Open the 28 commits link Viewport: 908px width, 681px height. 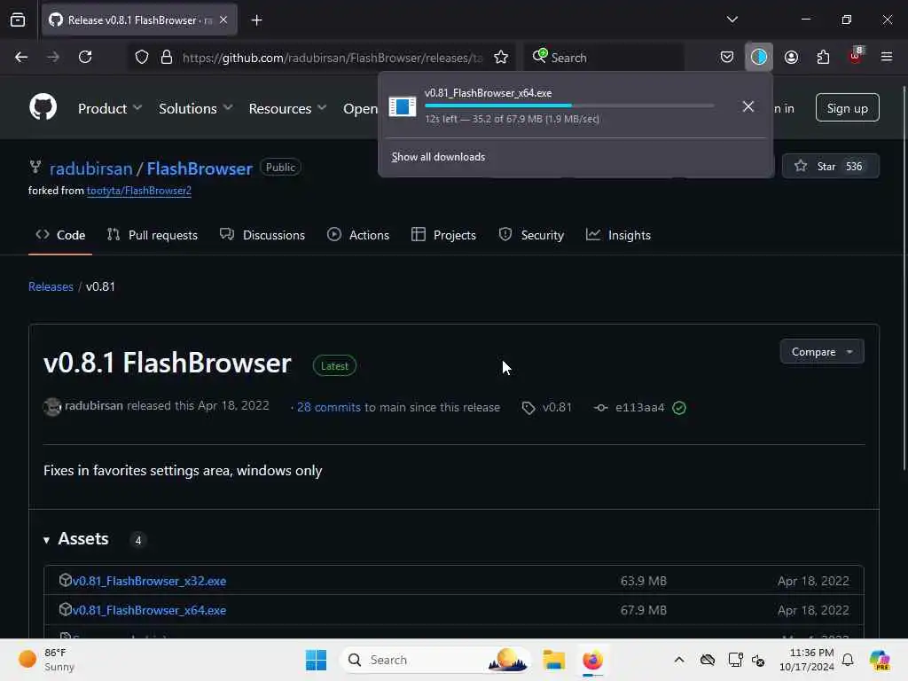pos(329,407)
